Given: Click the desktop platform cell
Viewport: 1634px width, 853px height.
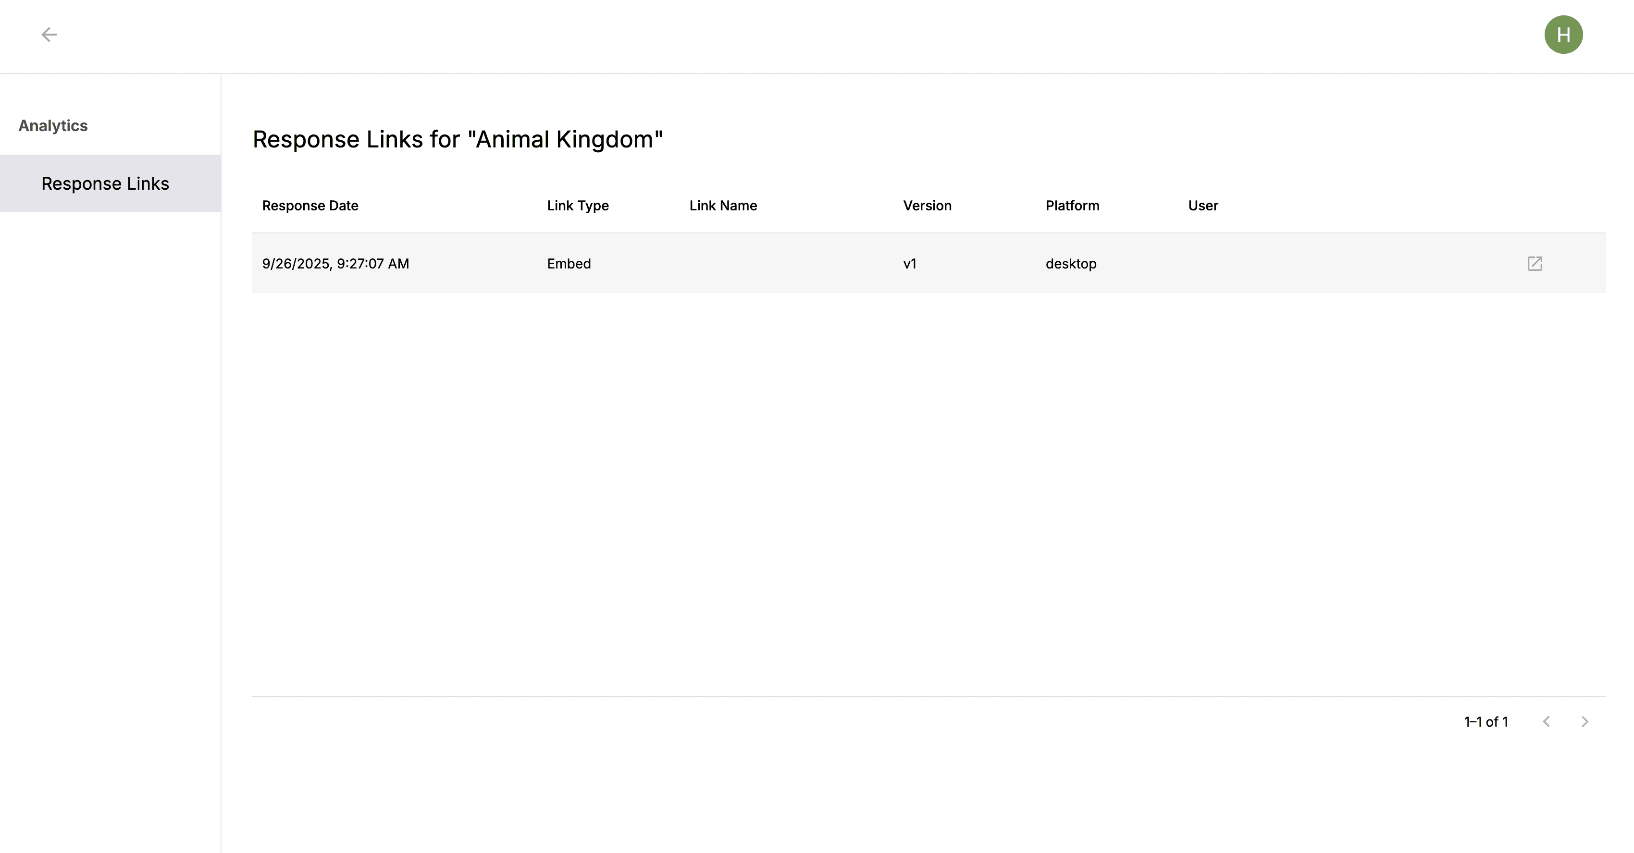Looking at the screenshot, I should click(1071, 264).
